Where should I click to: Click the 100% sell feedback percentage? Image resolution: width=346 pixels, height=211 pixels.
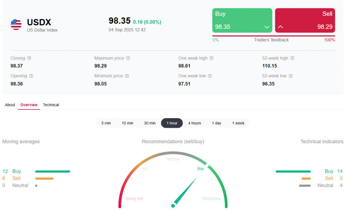(x=329, y=40)
